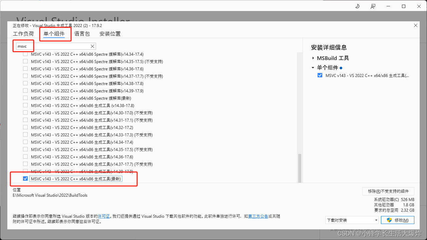This screenshot has height=240, width=427.
Task: Collapse the 单个组件 details section
Action: (x=313, y=67)
